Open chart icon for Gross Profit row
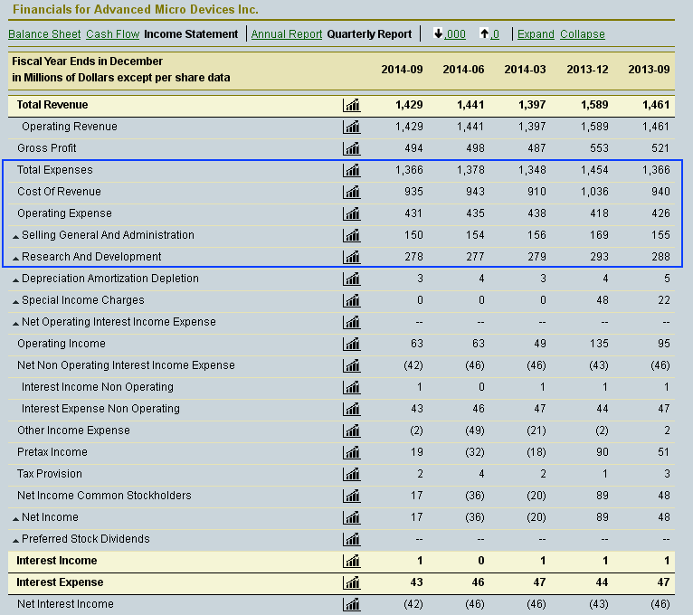The width and height of the screenshot is (693, 615). coord(352,148)
